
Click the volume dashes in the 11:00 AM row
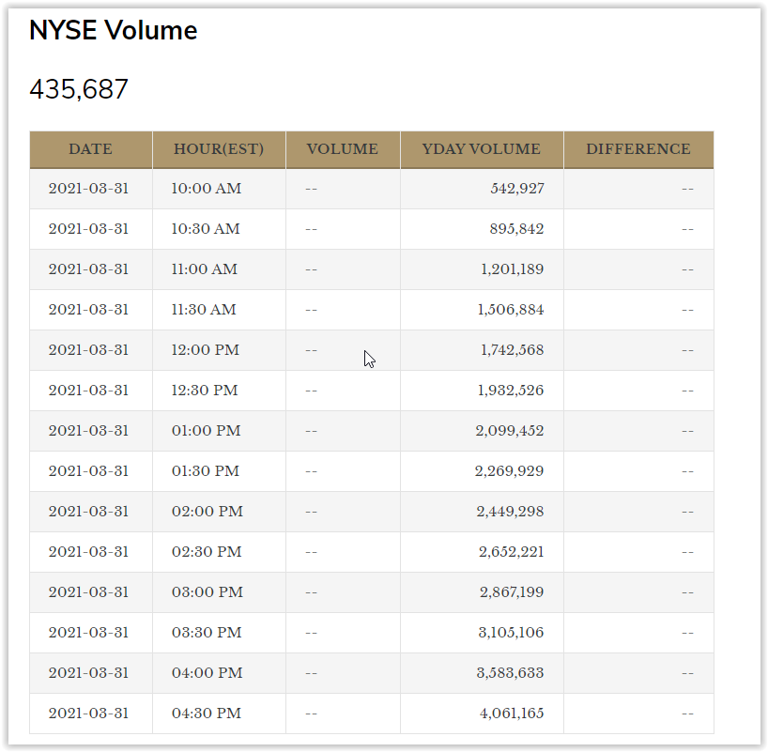(x=312, y=269)
